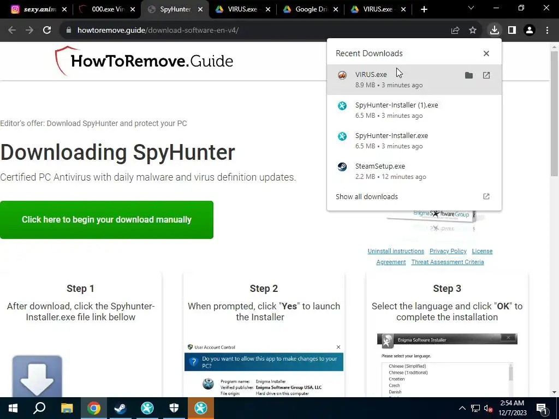
Task: Open the side panel icon
Action: pyautogui.click(x=512, y=31)
